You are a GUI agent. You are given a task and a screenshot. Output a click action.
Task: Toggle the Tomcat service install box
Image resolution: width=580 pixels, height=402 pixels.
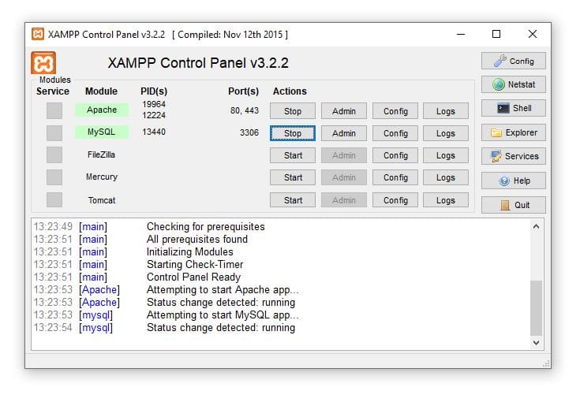[54, 200]
